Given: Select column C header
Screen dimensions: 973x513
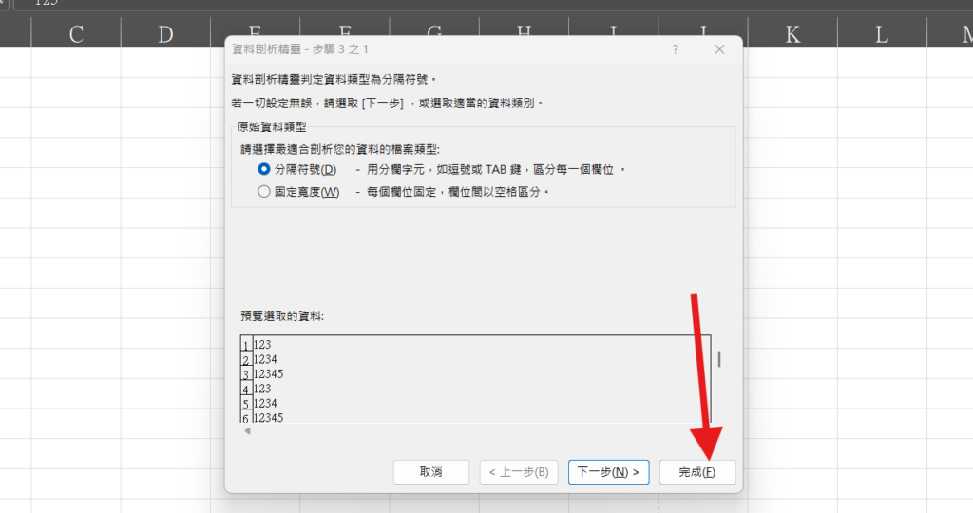Looking at the screenshot, I should click(x=76, y=35).
